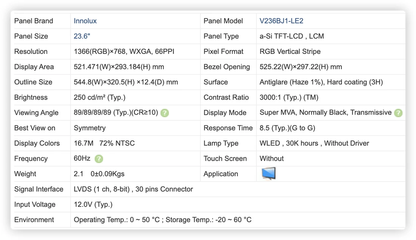
Task: Click the Super MVA, Normally Black, Transmissive text
Action: pos(326,112)
